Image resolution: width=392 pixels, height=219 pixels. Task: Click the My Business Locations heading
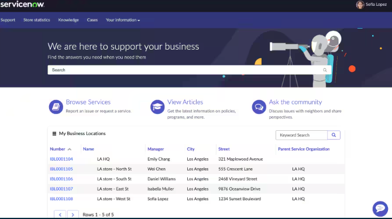pos(82,134)
